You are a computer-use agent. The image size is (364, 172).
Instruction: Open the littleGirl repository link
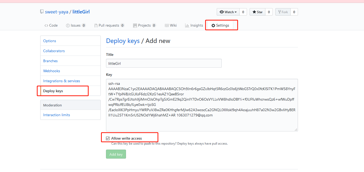[x=81, y=12]
